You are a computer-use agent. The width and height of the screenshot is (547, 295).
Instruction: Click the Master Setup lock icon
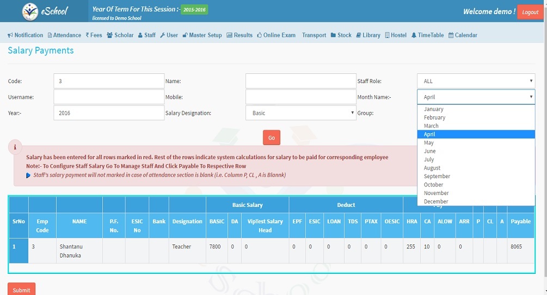click(x=185, y=35)
